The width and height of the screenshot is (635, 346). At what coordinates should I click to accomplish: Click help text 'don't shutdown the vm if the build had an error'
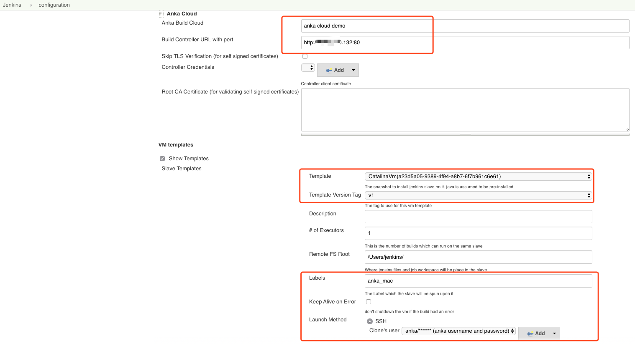(409, 312)
